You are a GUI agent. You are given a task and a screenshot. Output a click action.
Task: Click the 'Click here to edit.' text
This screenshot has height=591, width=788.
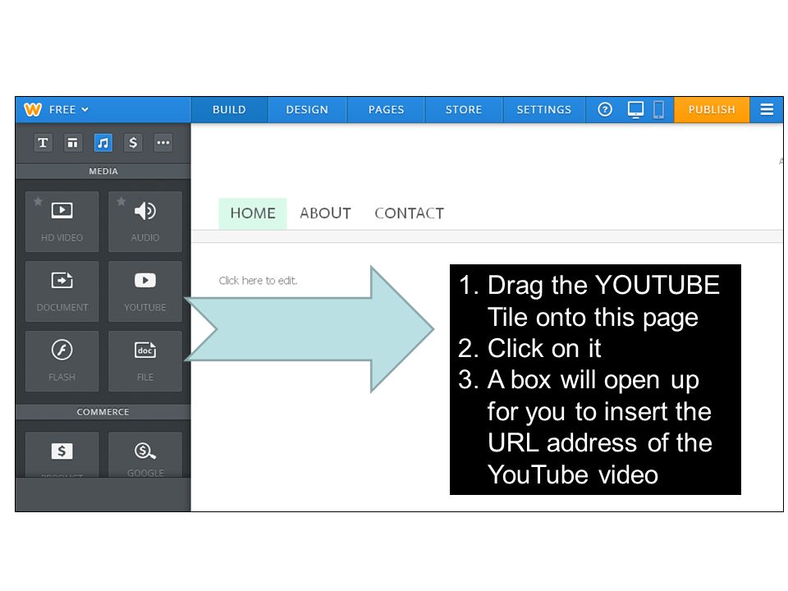[258, 281]
